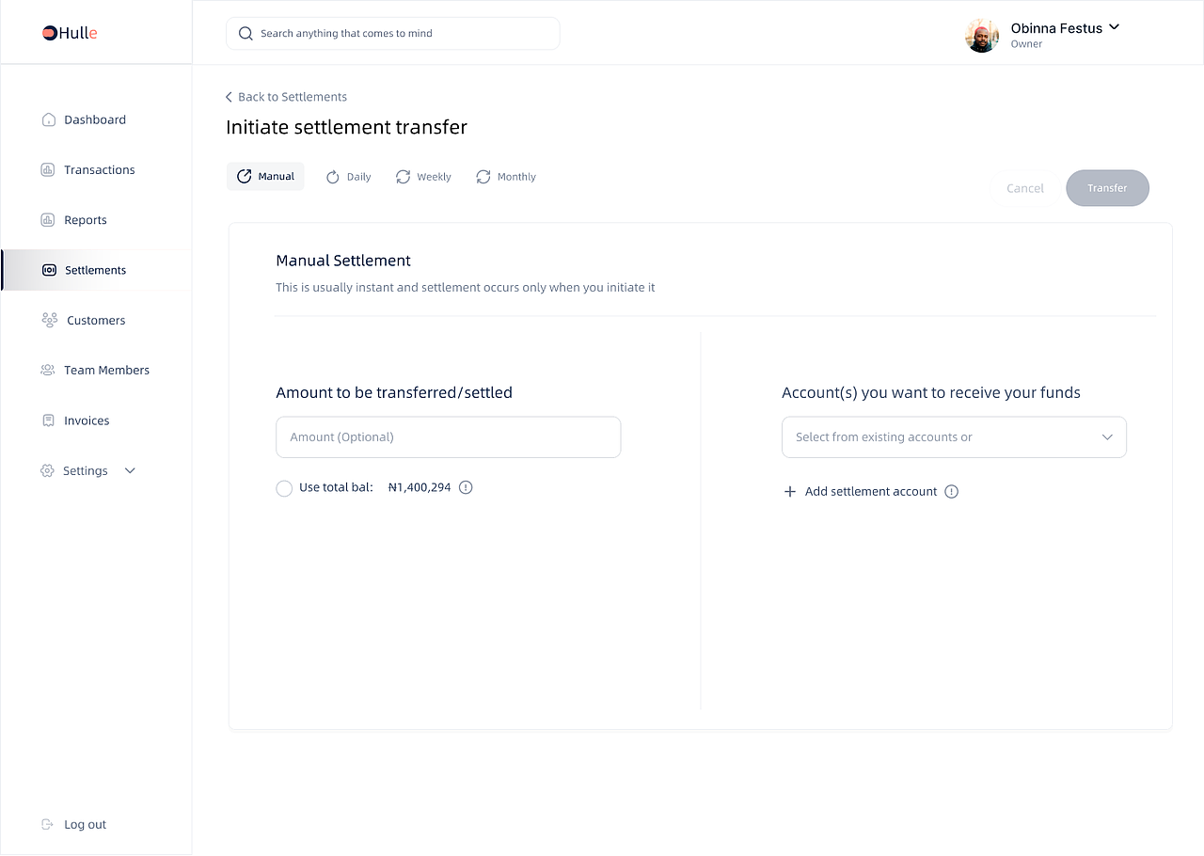The image size is (1204, 856).
Task: Select the Use total bal radio button
Action: [x=284, y=488]
